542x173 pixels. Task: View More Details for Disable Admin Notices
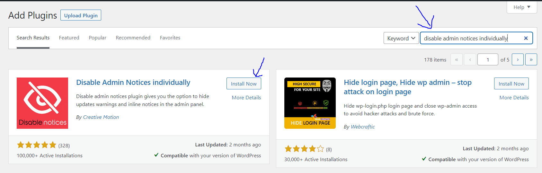[x=246, y=98]
